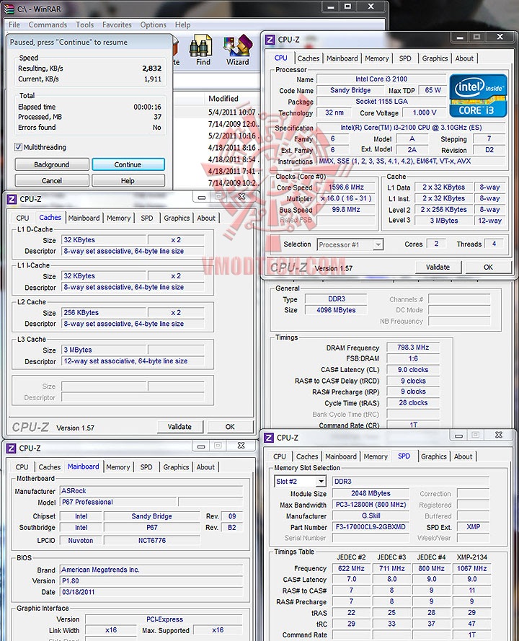Click the 12-way L3 cache descriptor text
The height and width of the screenshot is (641, 519).
133,361
